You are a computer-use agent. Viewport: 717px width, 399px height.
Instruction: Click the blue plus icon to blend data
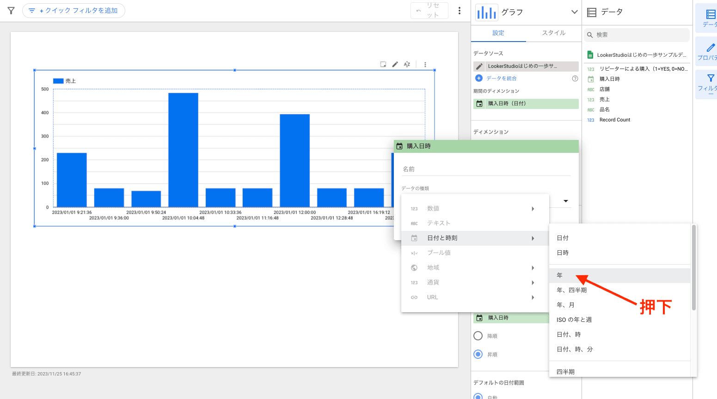click(x=479, y=79)
